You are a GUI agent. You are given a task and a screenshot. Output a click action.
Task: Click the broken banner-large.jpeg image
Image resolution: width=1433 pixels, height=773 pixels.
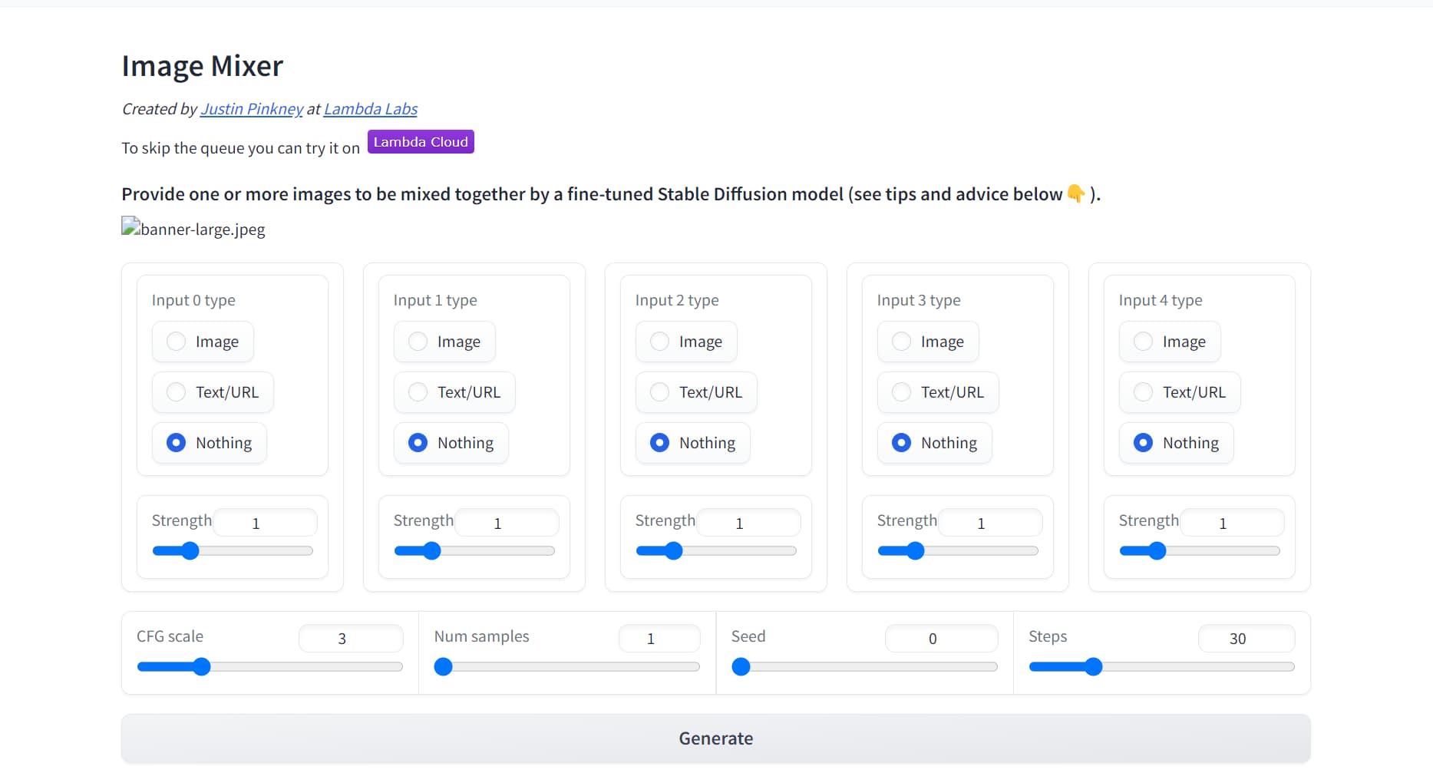(193, 229)
